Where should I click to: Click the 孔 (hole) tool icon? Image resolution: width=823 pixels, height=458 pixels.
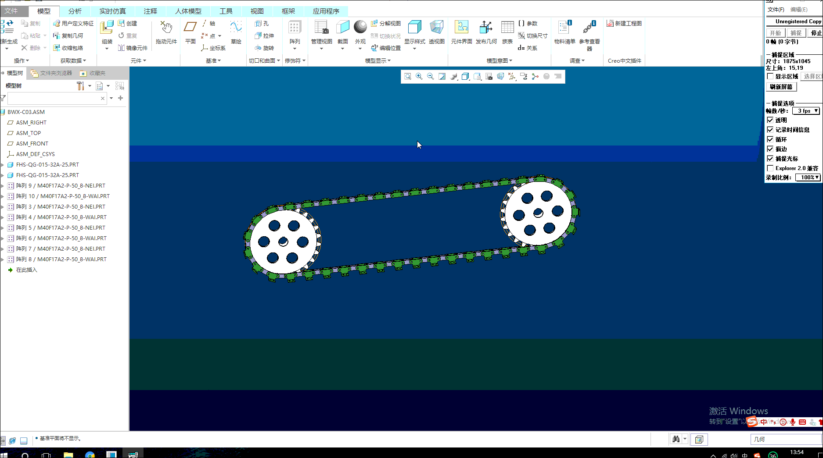click(x=262, y=23)
